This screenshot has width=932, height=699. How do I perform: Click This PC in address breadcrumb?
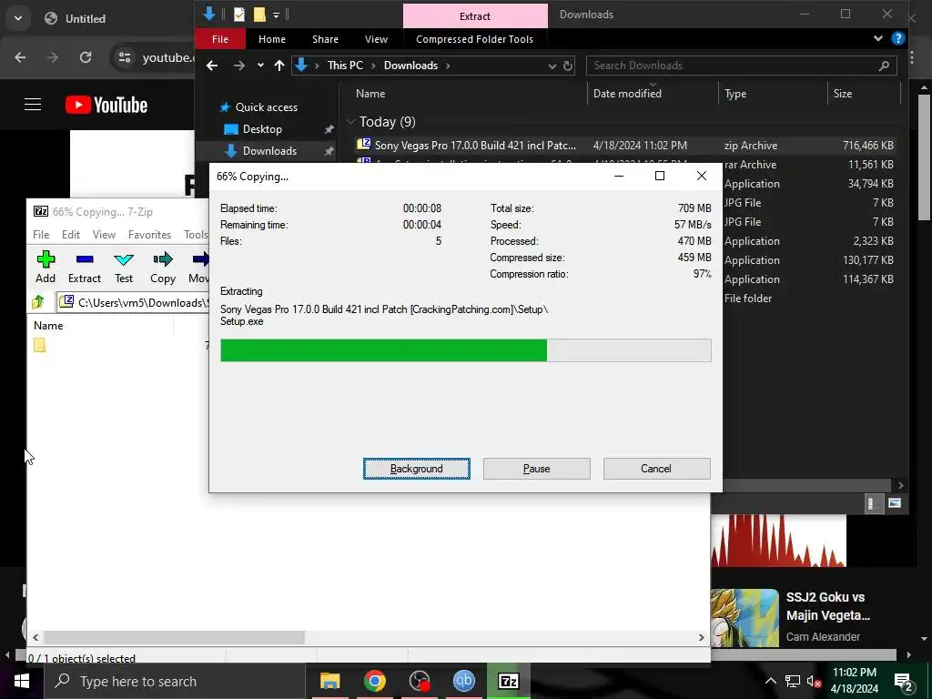tap(345, 66)
